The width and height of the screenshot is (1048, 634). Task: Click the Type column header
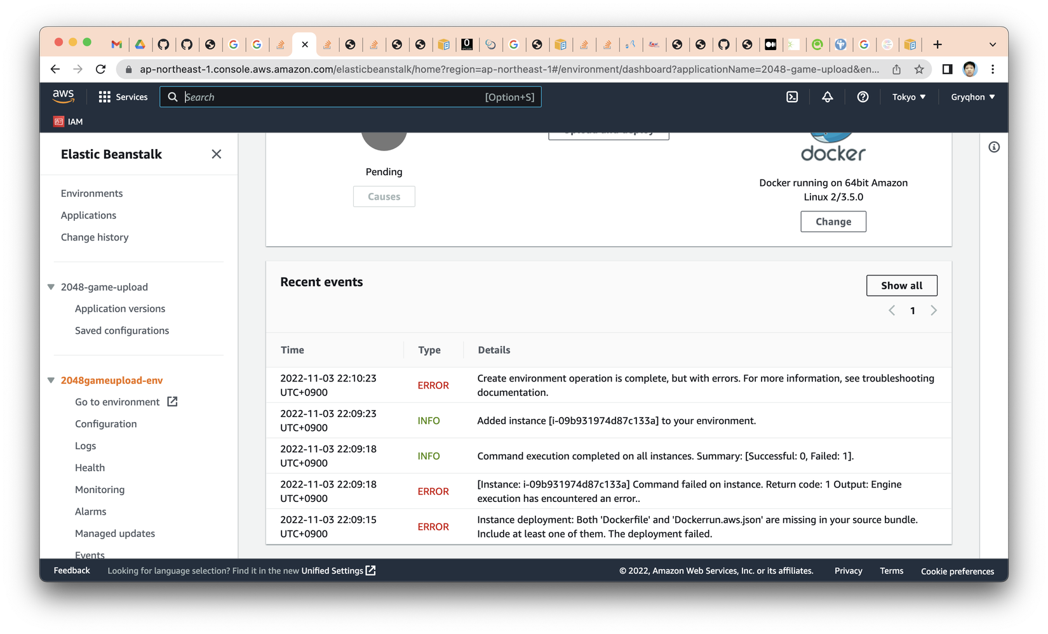coord(429,350)
